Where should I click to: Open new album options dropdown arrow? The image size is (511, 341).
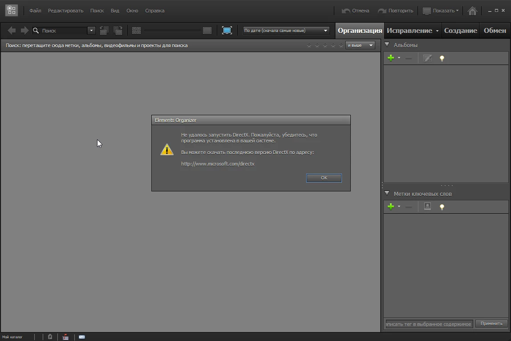[x=399, y=58]
